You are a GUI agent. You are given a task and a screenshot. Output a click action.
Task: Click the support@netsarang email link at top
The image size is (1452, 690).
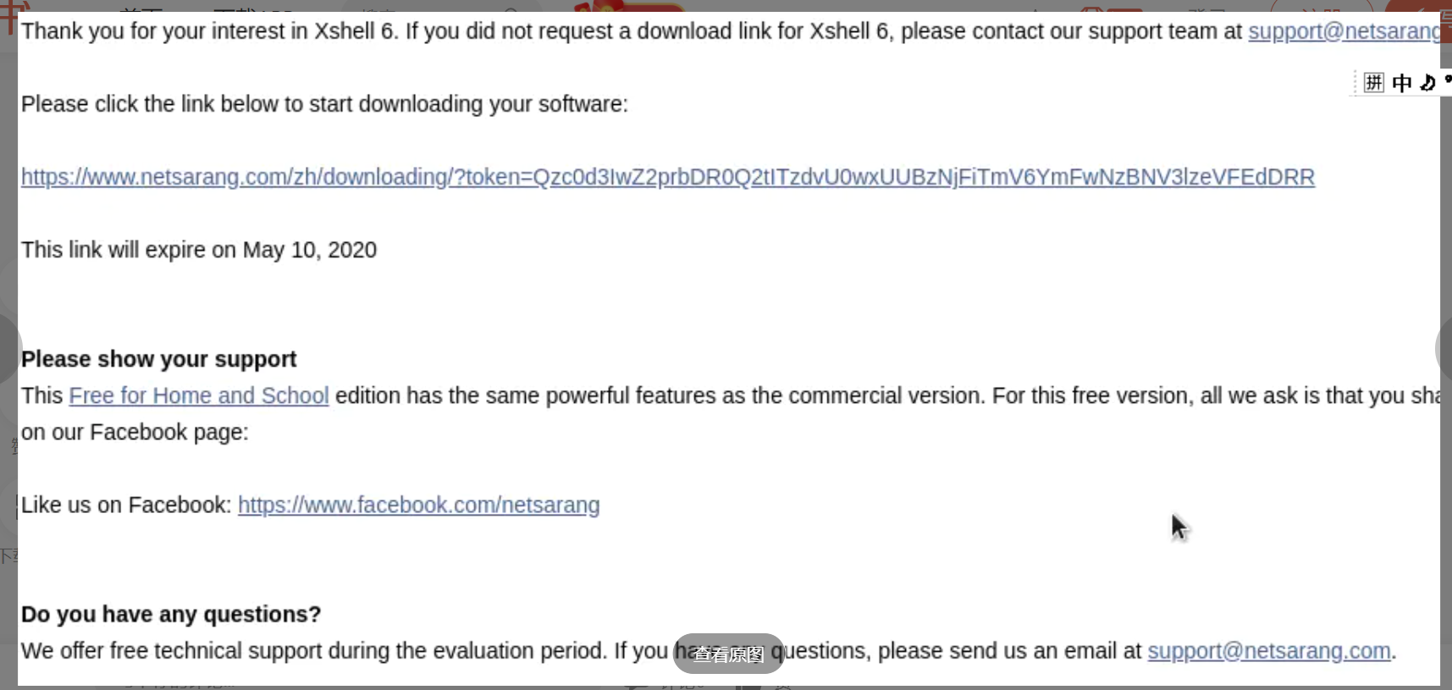pos(1344,31)
